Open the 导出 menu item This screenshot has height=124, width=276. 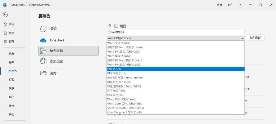pyautogui.click(x=11, y=97)
